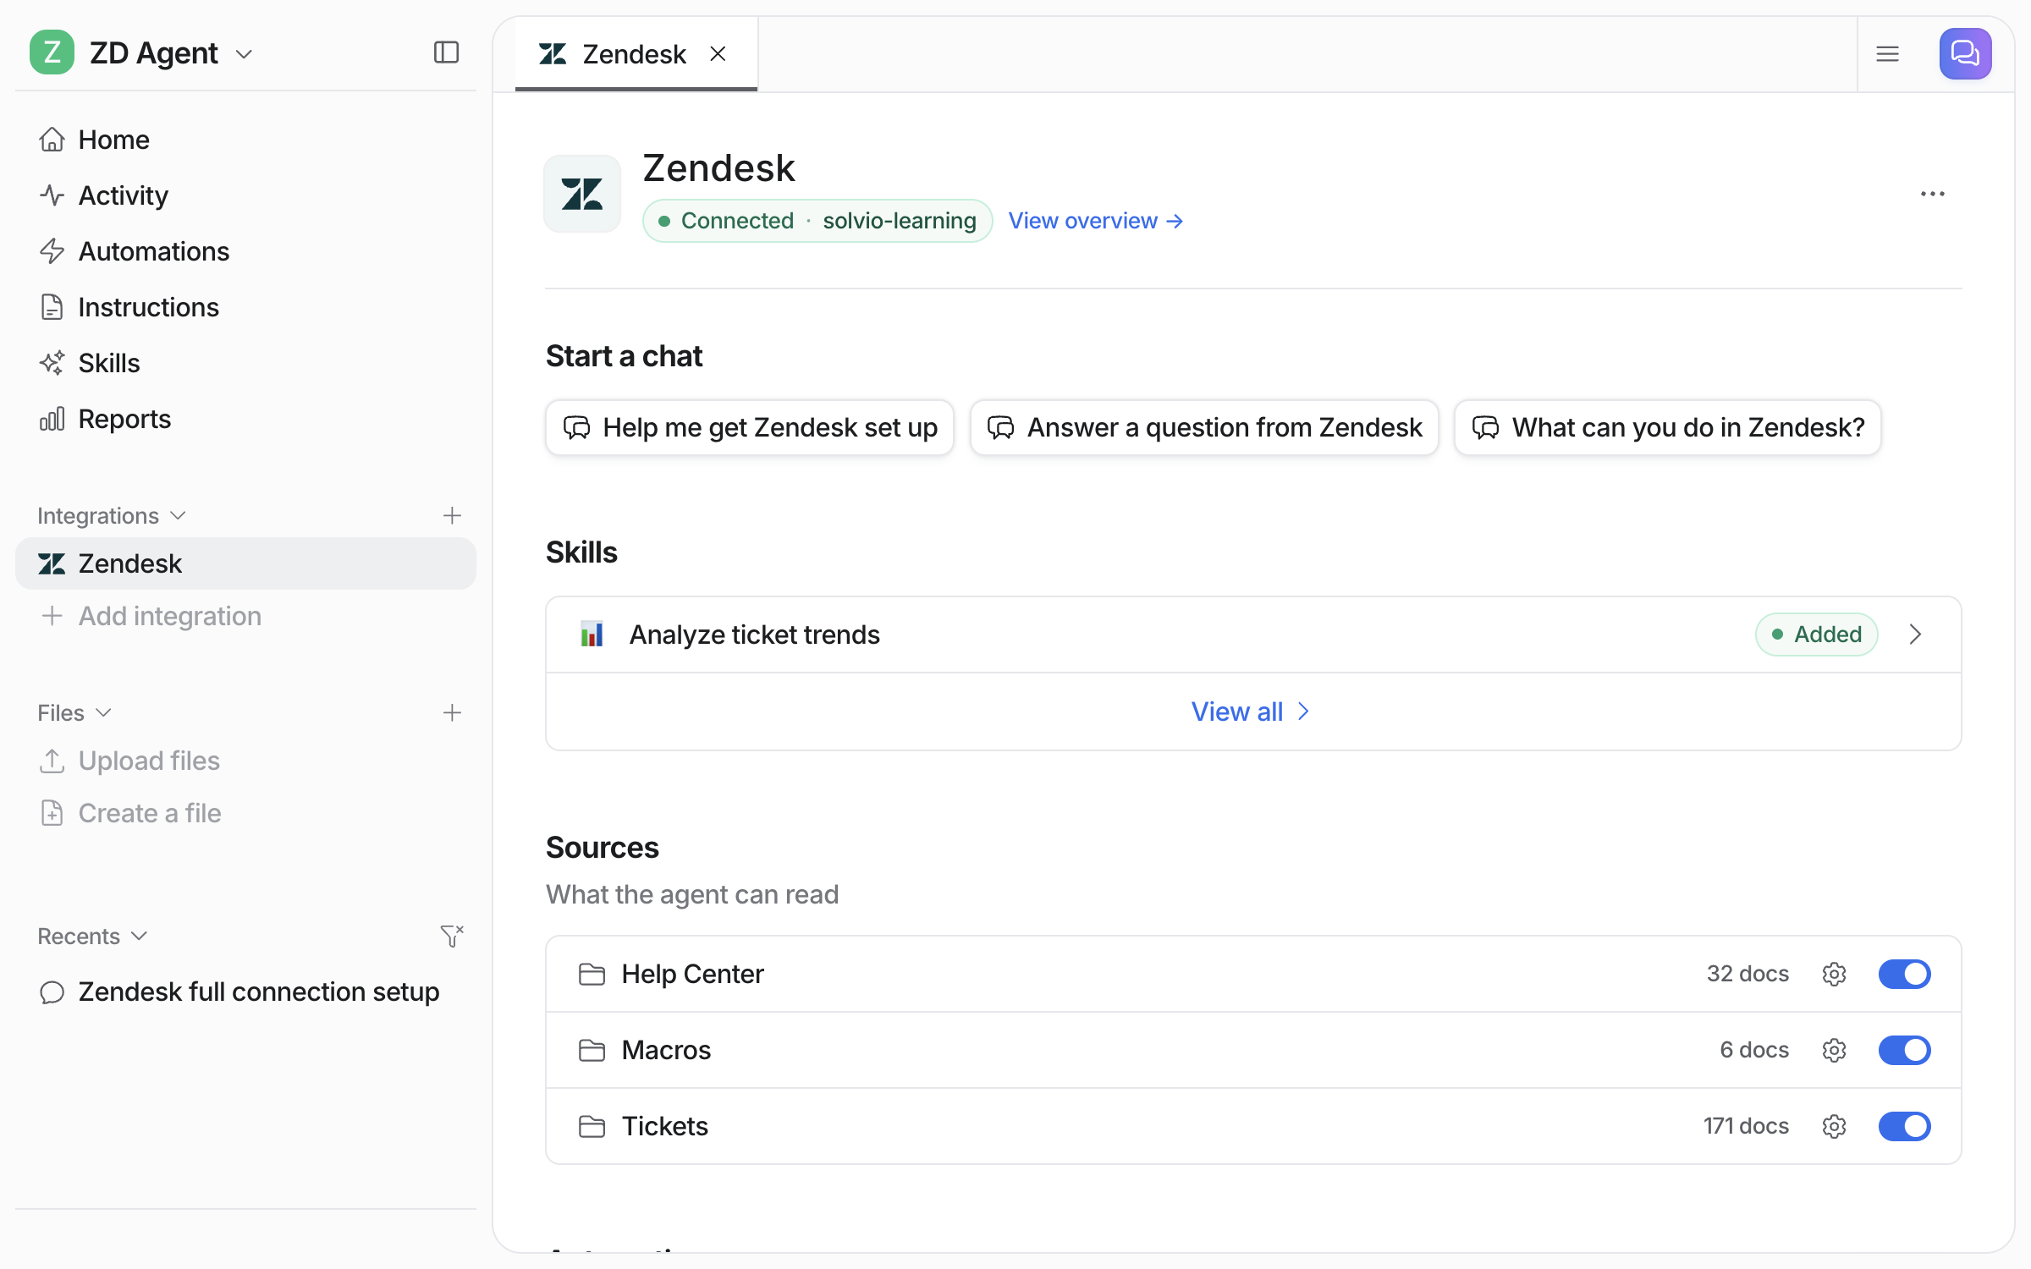Go to Home in sidebar
Image resolution: width=2031 pixels, height=1269 pixels.
245,140
